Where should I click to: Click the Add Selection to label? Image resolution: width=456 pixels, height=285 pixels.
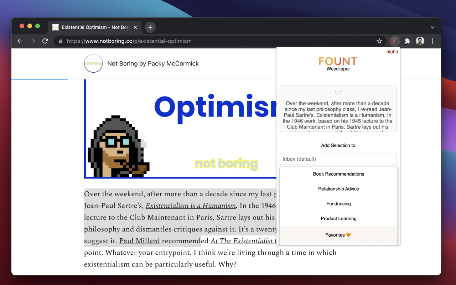tap(338, 145)
